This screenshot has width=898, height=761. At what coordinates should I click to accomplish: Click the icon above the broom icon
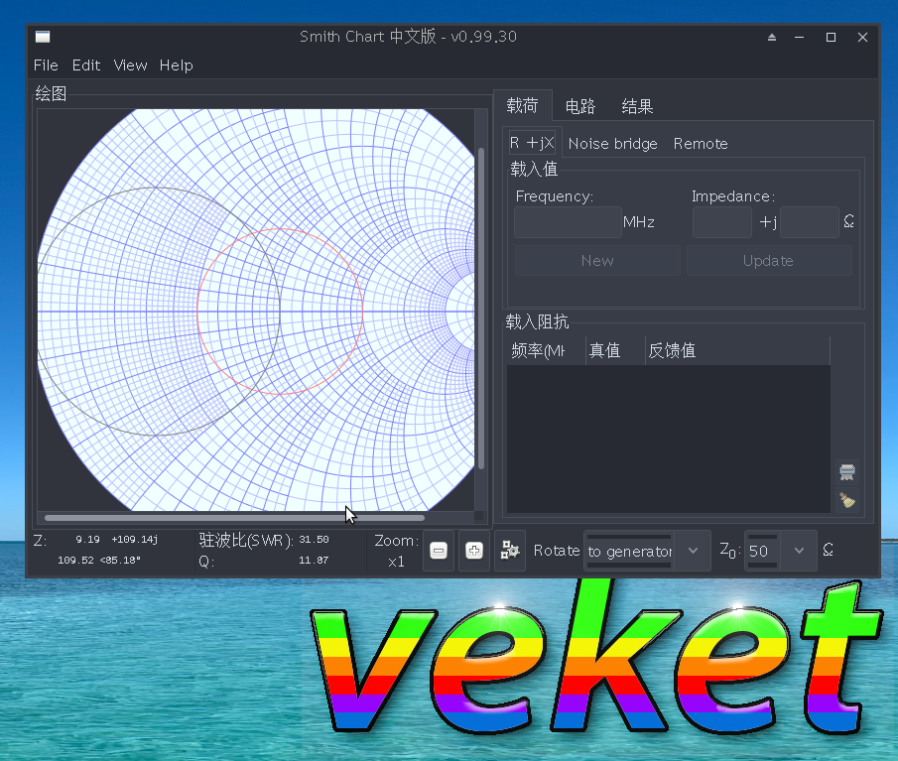pos(847,472)
